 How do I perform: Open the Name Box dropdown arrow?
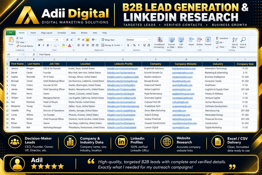[x=19, y=54]
